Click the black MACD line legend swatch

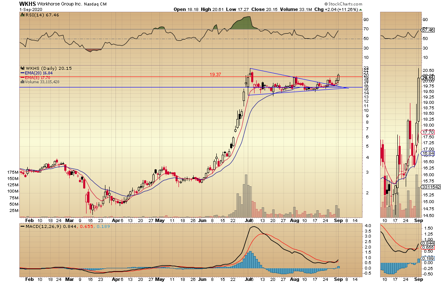[x=23, y=226]
